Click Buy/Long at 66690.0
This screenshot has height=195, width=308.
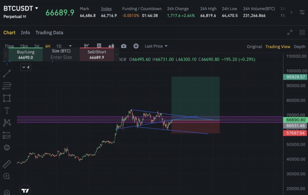pos(25,55)
